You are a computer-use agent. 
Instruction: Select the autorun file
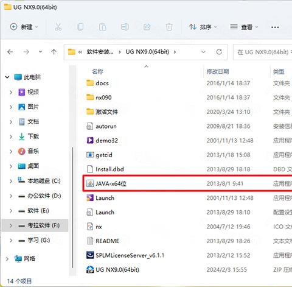(106, 126)
